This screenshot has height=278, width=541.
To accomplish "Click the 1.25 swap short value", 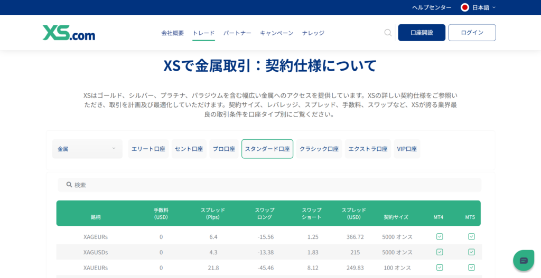I will pos(313,237).
